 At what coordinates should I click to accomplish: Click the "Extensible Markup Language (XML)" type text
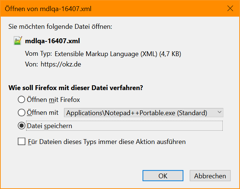(x=106, y=54)
